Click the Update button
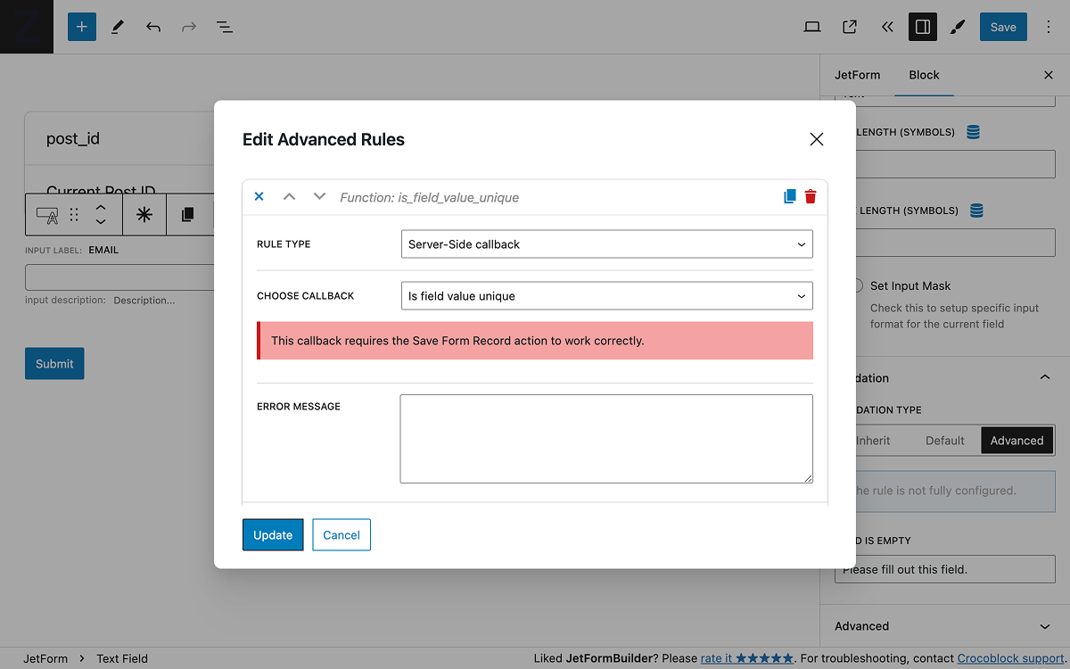 pos(272,534)
